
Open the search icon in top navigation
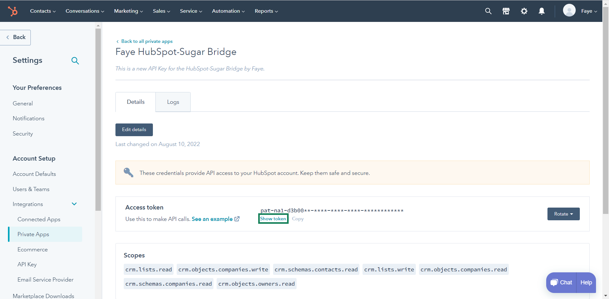[x=488, y=11]
